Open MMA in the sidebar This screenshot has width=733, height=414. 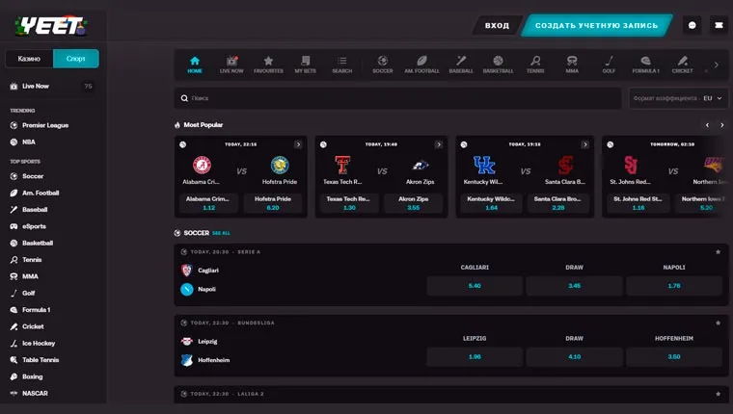click(x=30, y=276)
